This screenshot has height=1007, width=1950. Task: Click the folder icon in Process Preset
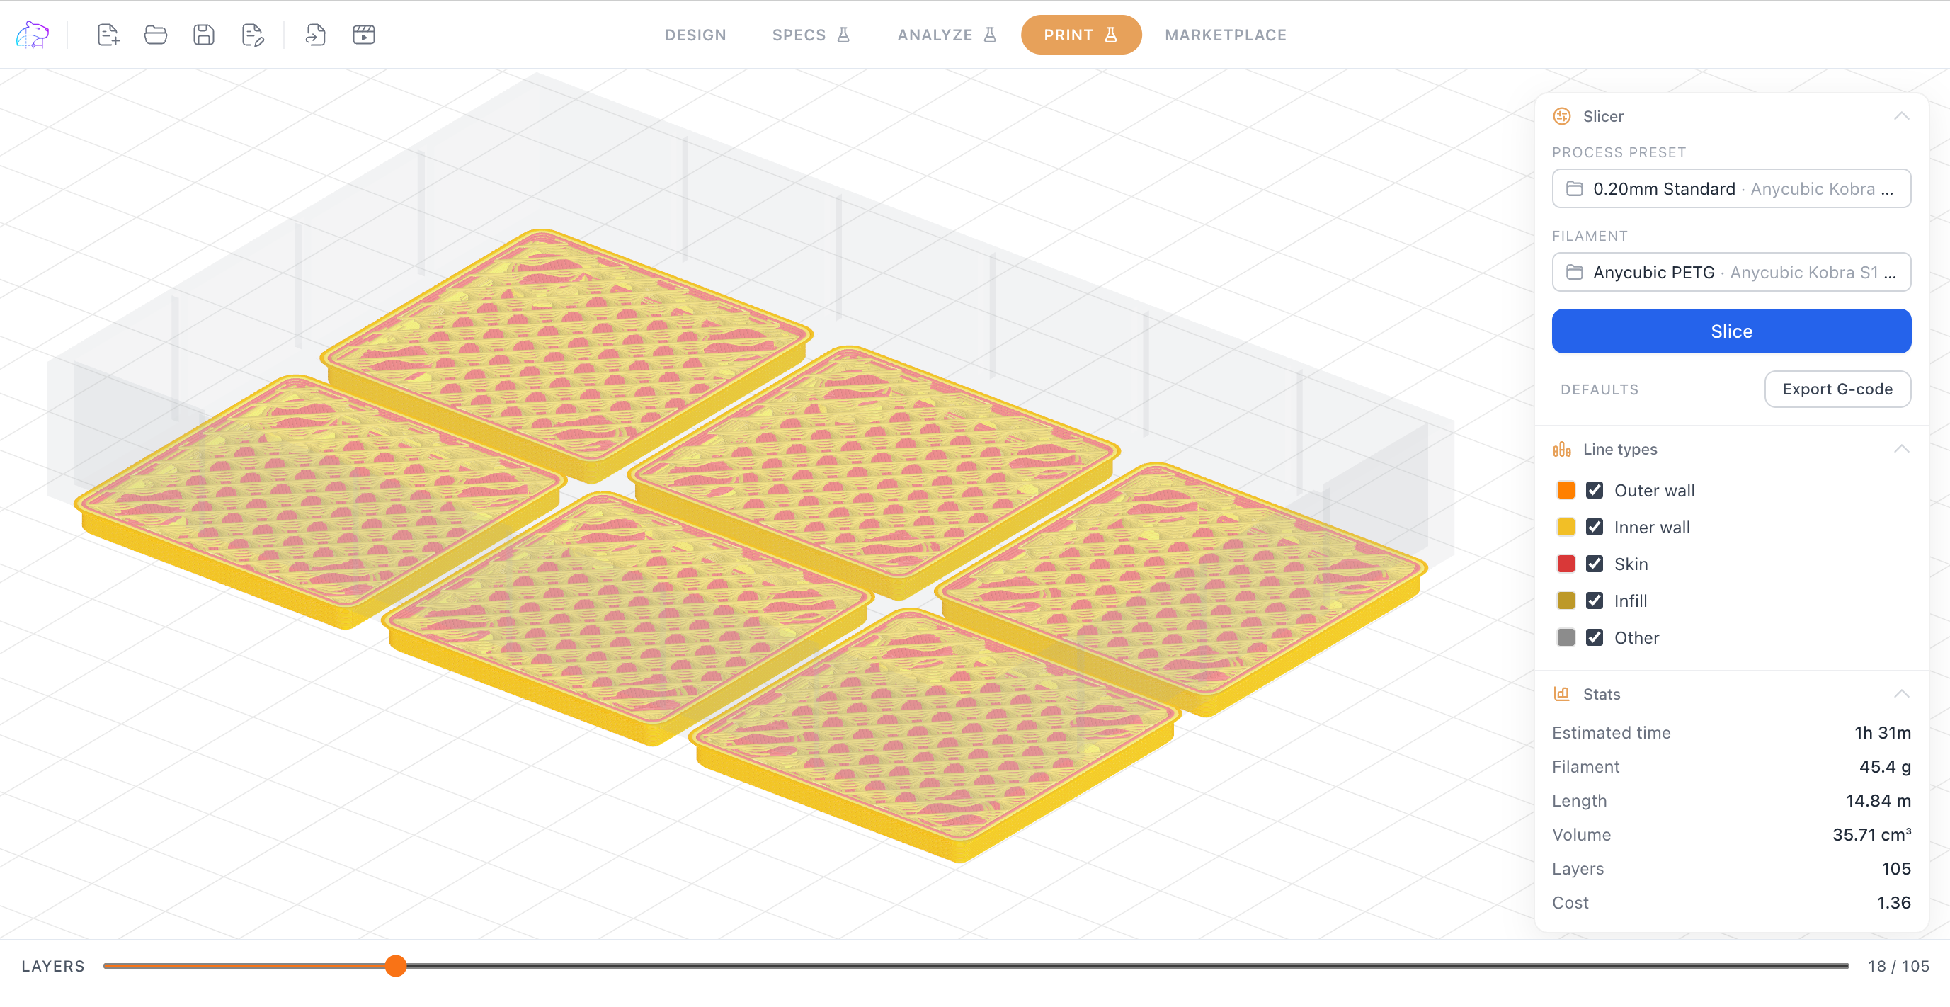(1575, 188)
